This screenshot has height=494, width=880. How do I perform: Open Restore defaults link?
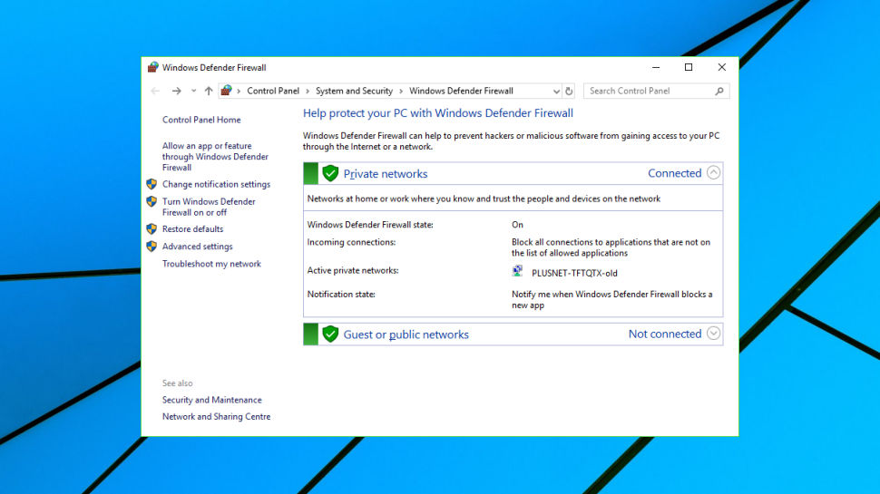(192, 228)
